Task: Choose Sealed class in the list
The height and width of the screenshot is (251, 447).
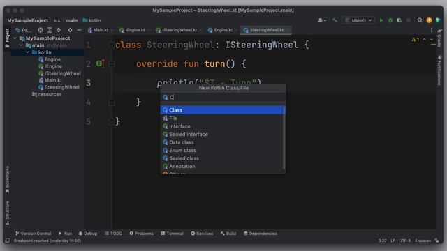Action: tap(223, 158)
